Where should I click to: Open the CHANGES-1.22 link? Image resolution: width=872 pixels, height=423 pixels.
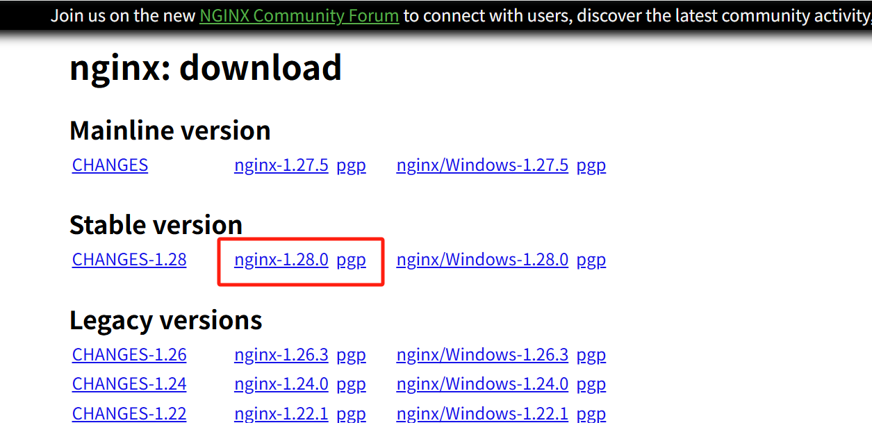pyautogui.click(x=129, y=414)
